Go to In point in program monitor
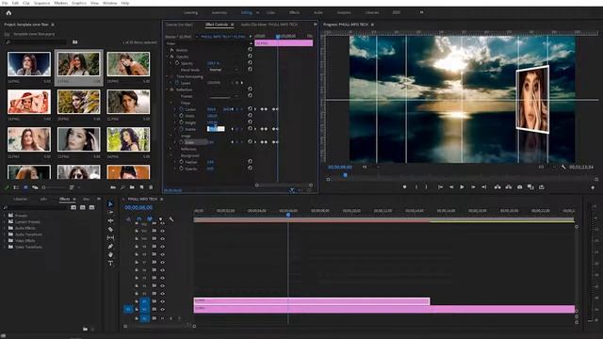Viewport: 603px width, 339px height. tap(440, 187)
